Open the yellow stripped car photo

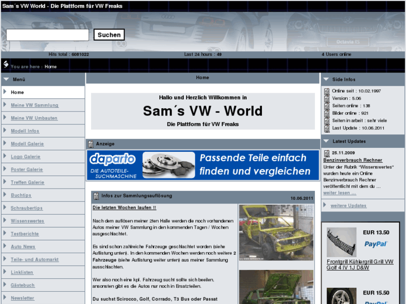click(276, 233)
